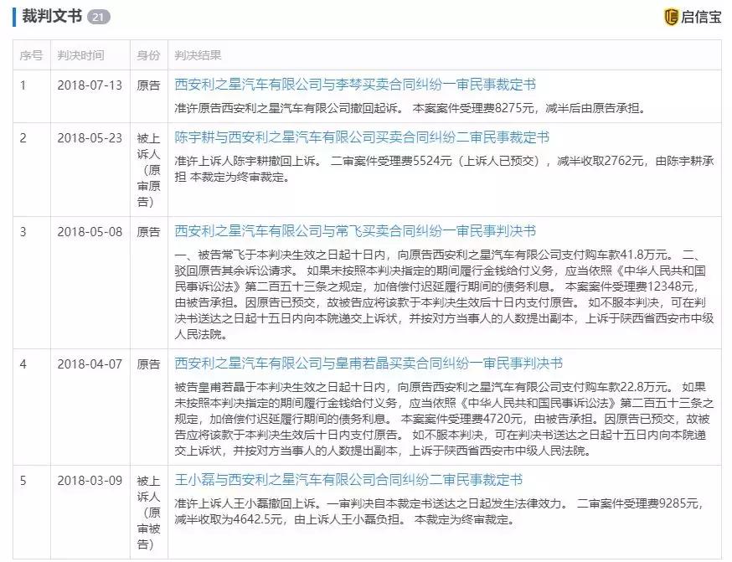
Task: Click the gray "21" count badge
Action: click(101, 15)
